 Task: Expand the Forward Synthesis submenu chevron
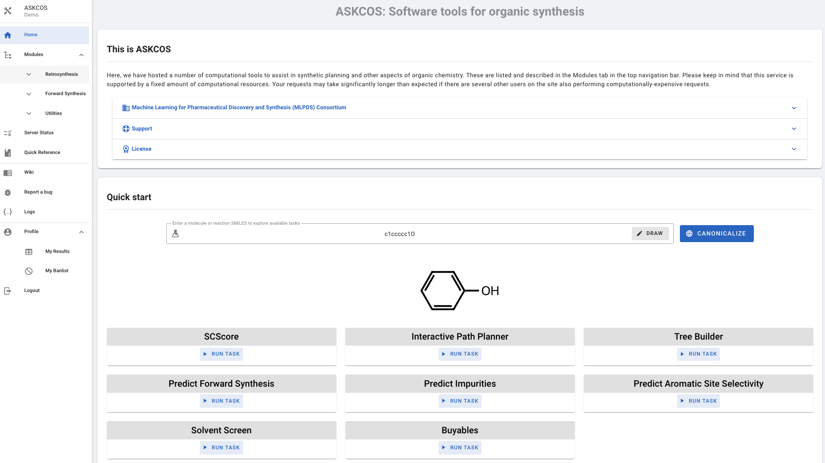pyautogui.click(x=29, y=94)
